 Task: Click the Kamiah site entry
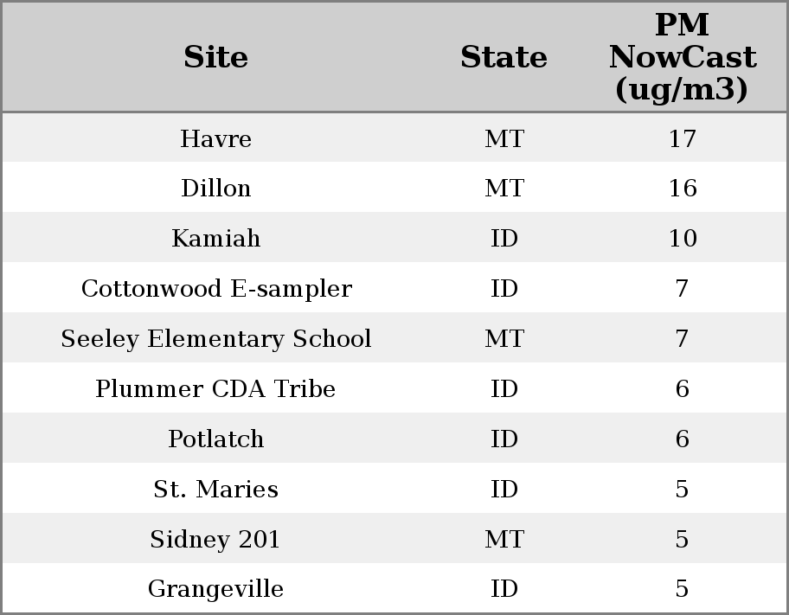click(215, 239)
